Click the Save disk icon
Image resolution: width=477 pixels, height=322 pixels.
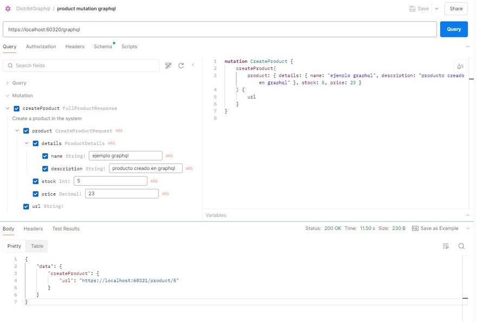[x=412, y=9]
